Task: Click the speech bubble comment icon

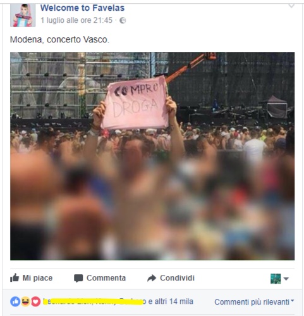Action: [78, 278]
